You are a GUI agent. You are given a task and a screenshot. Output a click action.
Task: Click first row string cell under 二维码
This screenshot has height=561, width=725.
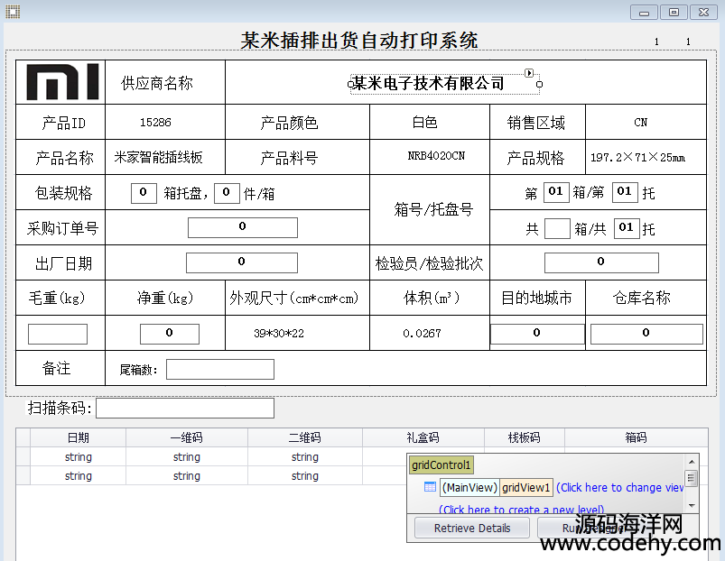tap(304, 457)
